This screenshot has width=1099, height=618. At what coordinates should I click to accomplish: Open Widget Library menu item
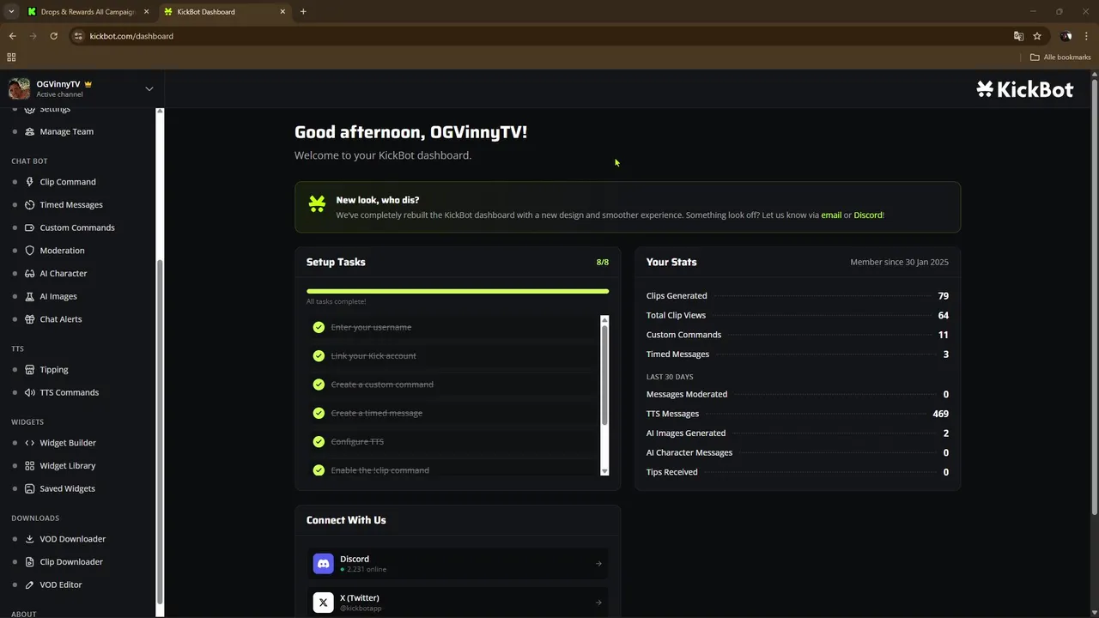point(68,466)
